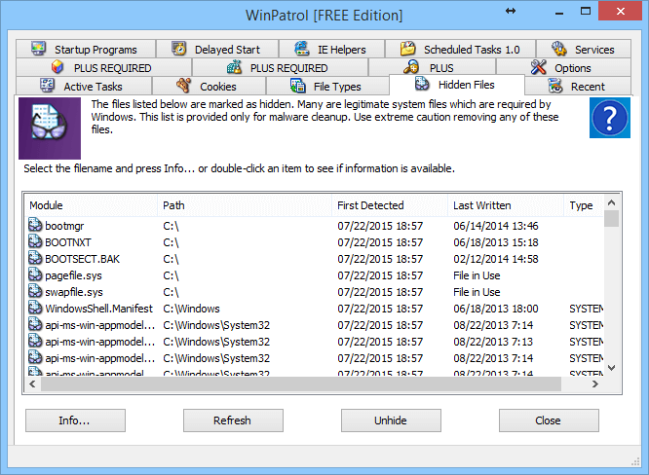This screenshot has height=475, width=649.
Task: Click the Recent tab icon
Action: pos(555,86)
